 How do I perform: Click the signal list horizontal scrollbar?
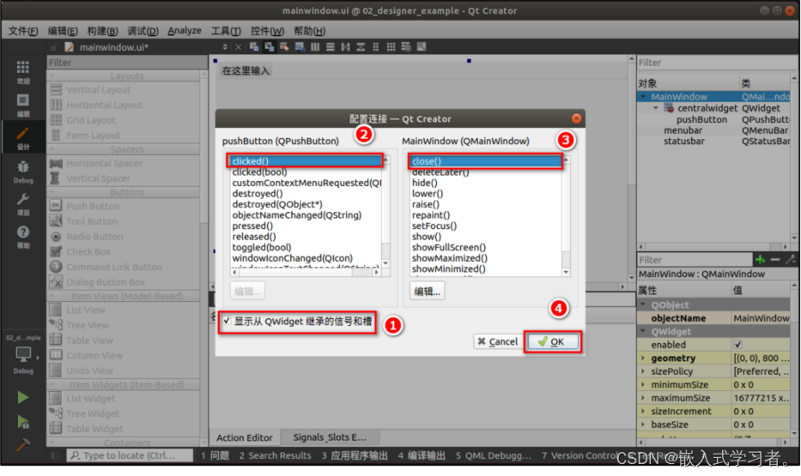[306, 273]
